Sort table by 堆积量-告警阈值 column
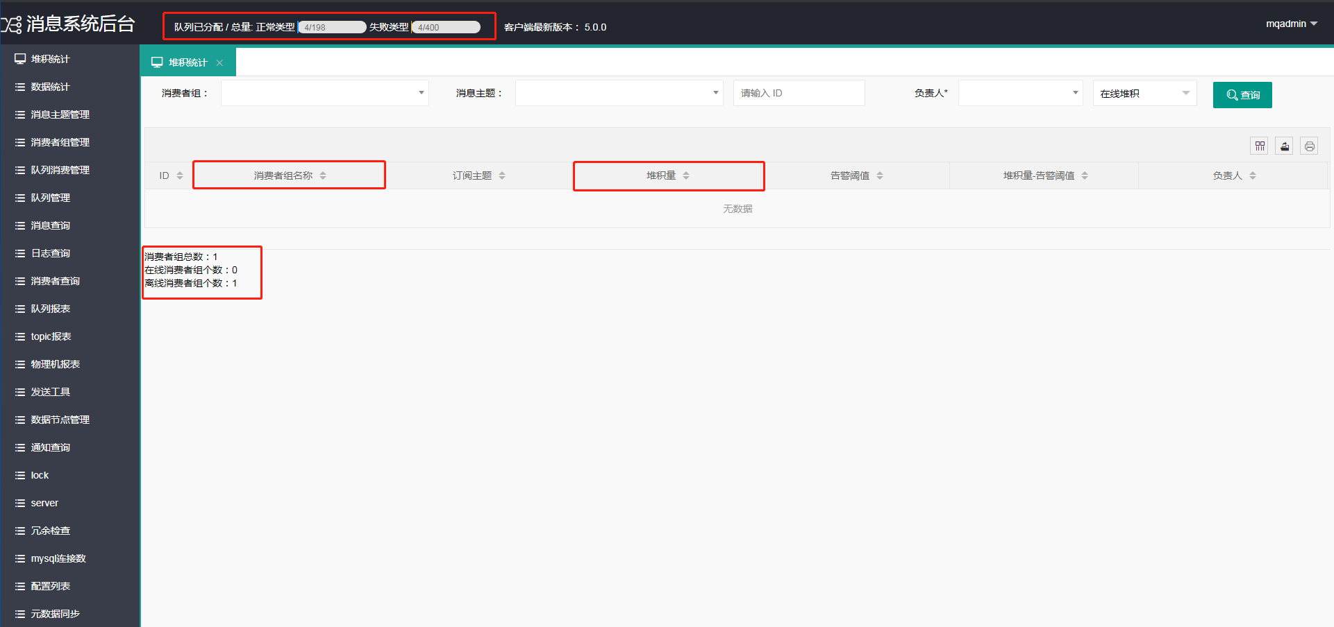This screenshot has height=627, width=1334. [1085, 175]
